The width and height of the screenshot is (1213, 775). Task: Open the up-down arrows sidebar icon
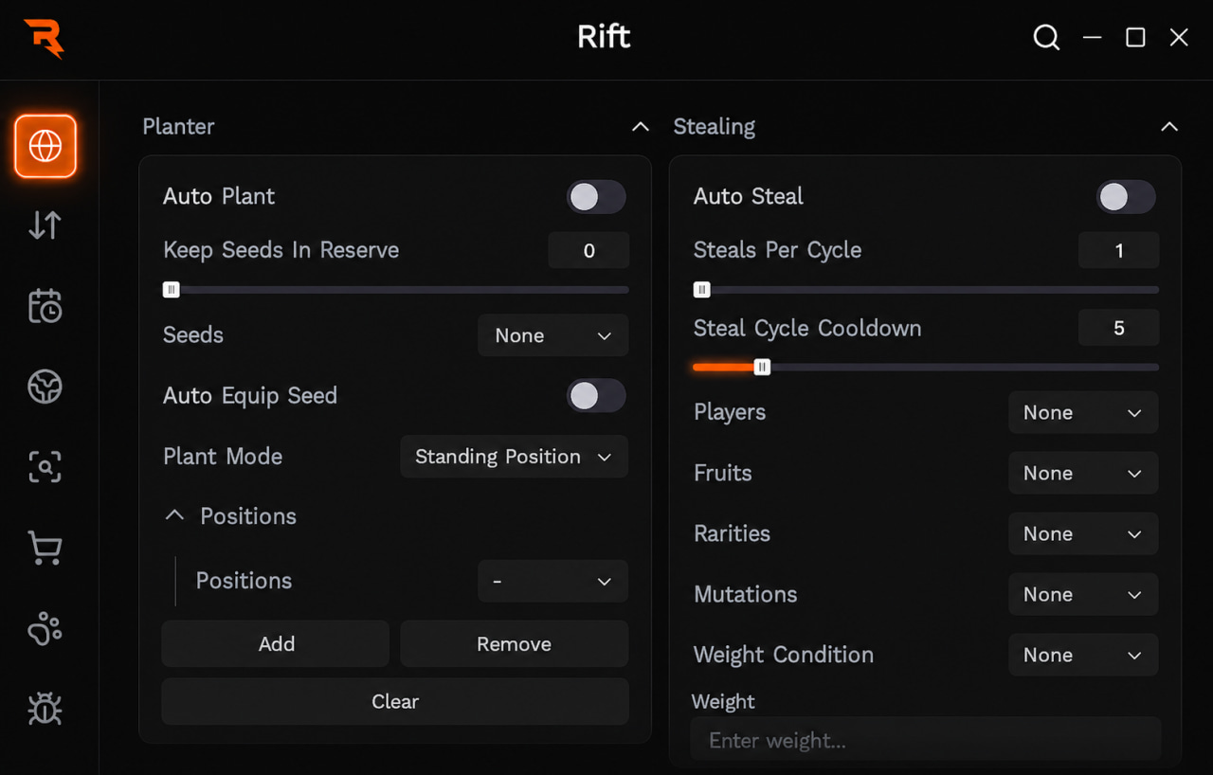coord(45,225)
